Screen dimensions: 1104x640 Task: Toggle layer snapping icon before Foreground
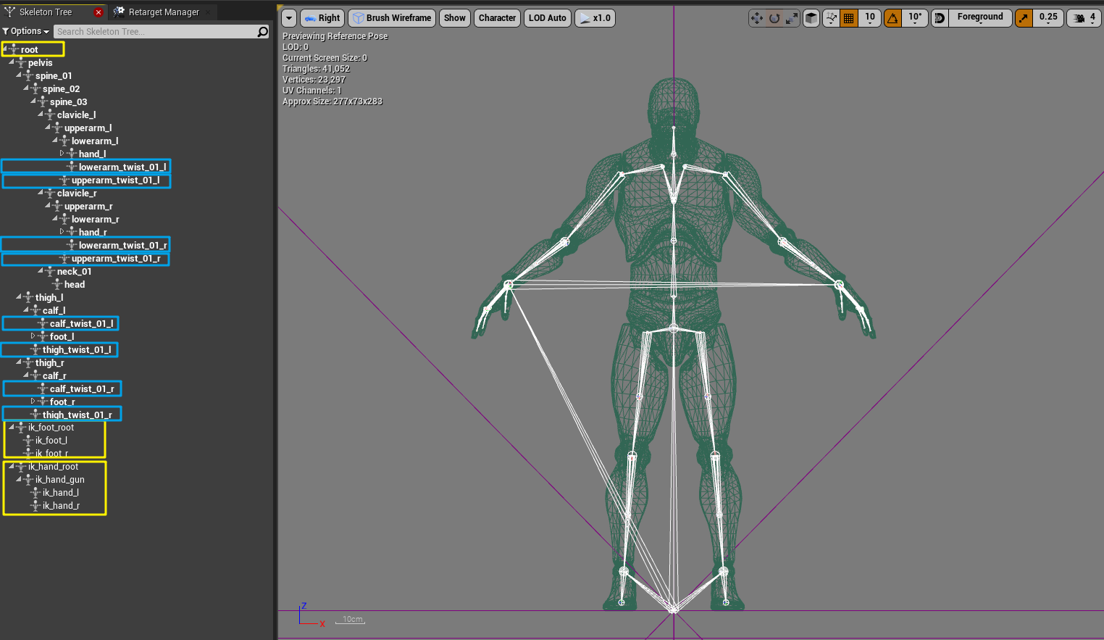coord(940,18)
